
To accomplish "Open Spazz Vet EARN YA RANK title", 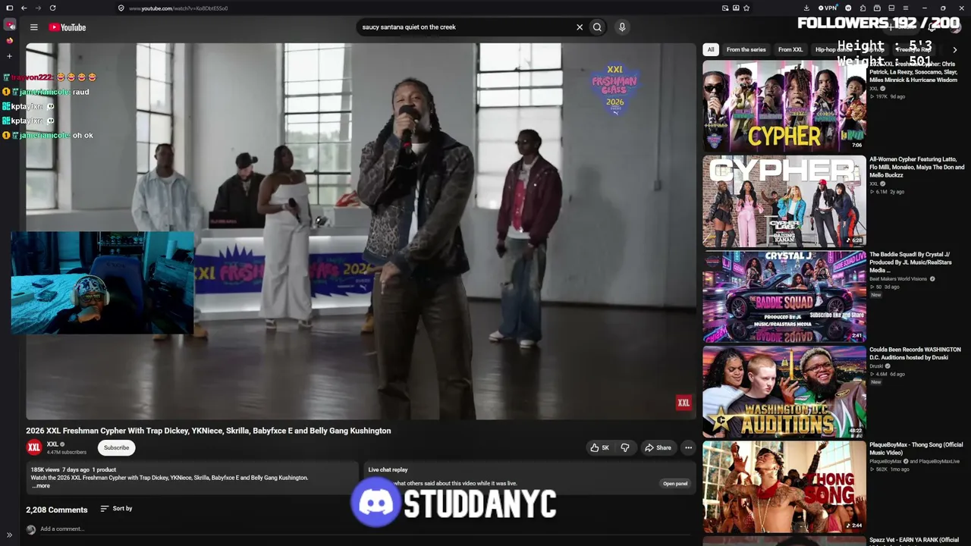I will (x=914, y=540).
